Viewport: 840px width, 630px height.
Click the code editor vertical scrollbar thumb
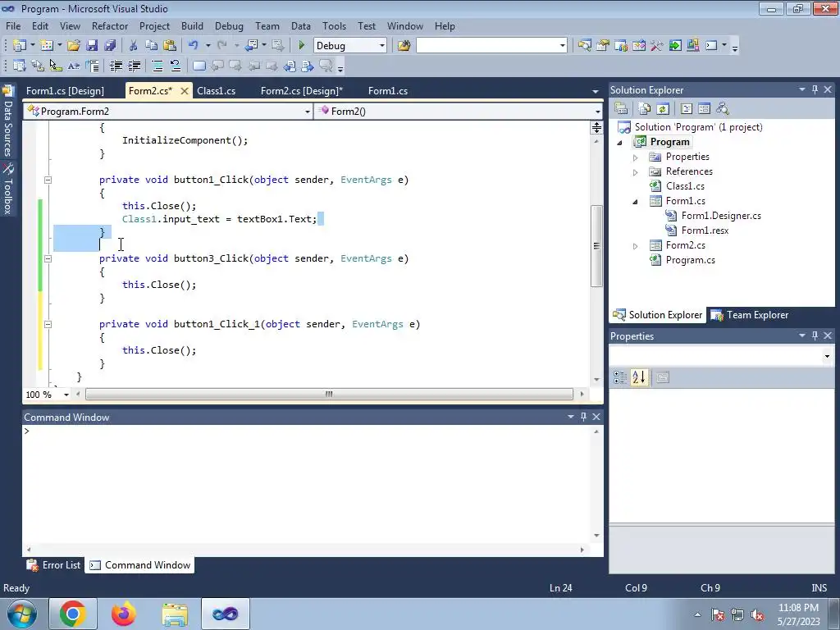596,246
